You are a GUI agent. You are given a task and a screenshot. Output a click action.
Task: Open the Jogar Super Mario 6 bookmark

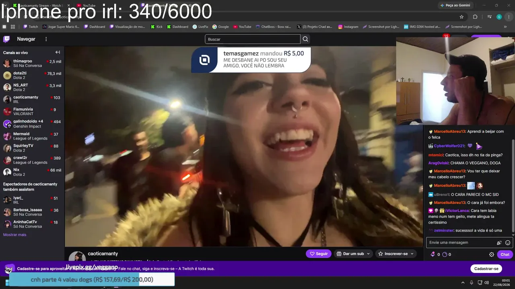(61, 27)
